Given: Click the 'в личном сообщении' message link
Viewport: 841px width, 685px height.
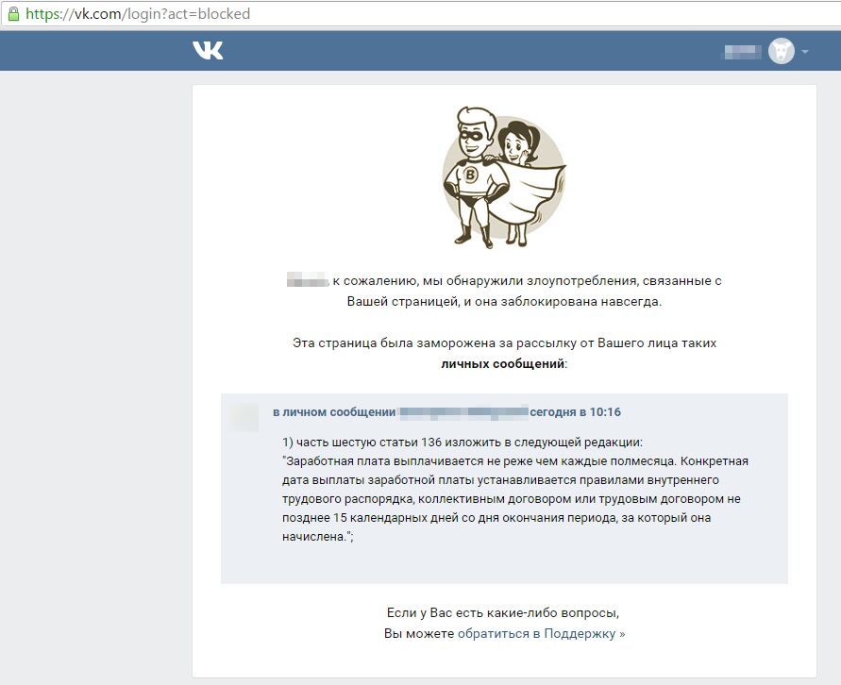Looking at the screenshot, I should (334, 412).
